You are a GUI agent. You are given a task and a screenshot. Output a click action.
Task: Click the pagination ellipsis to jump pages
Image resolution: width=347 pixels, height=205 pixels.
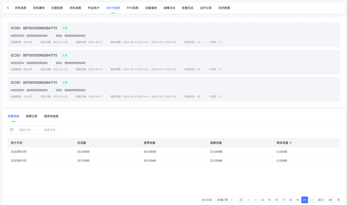255,200
